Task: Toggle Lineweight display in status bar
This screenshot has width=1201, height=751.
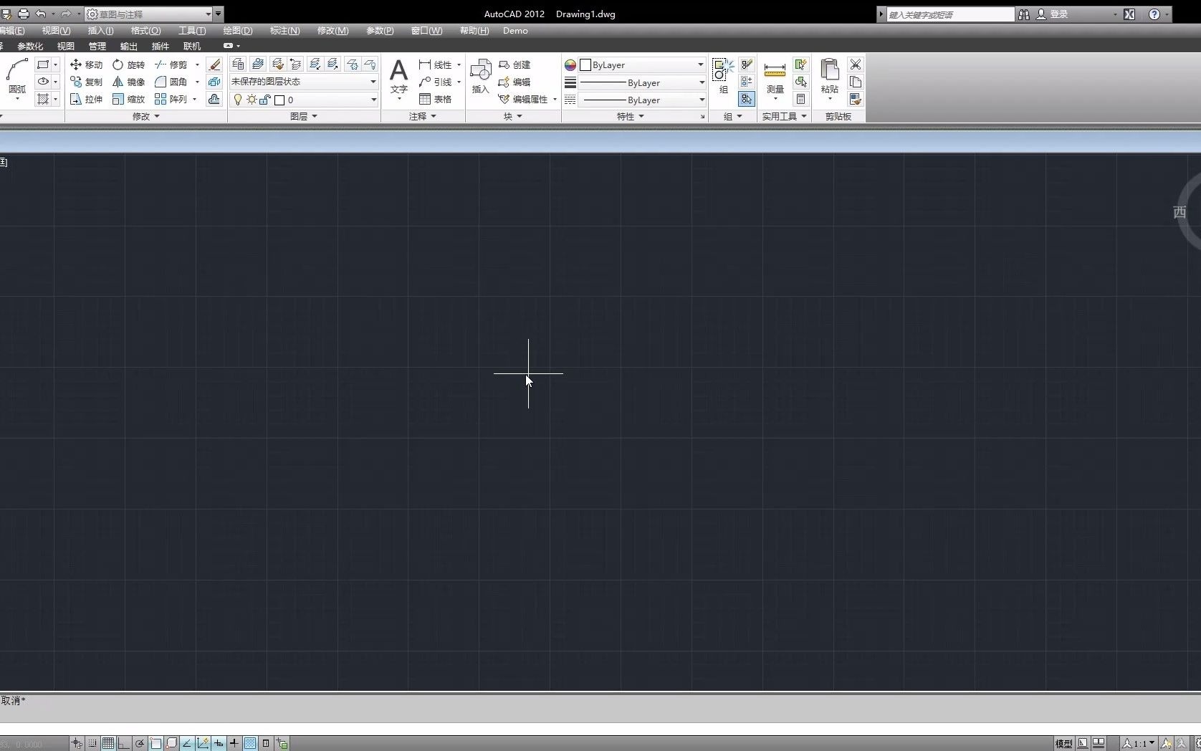Action: (234, 743)
